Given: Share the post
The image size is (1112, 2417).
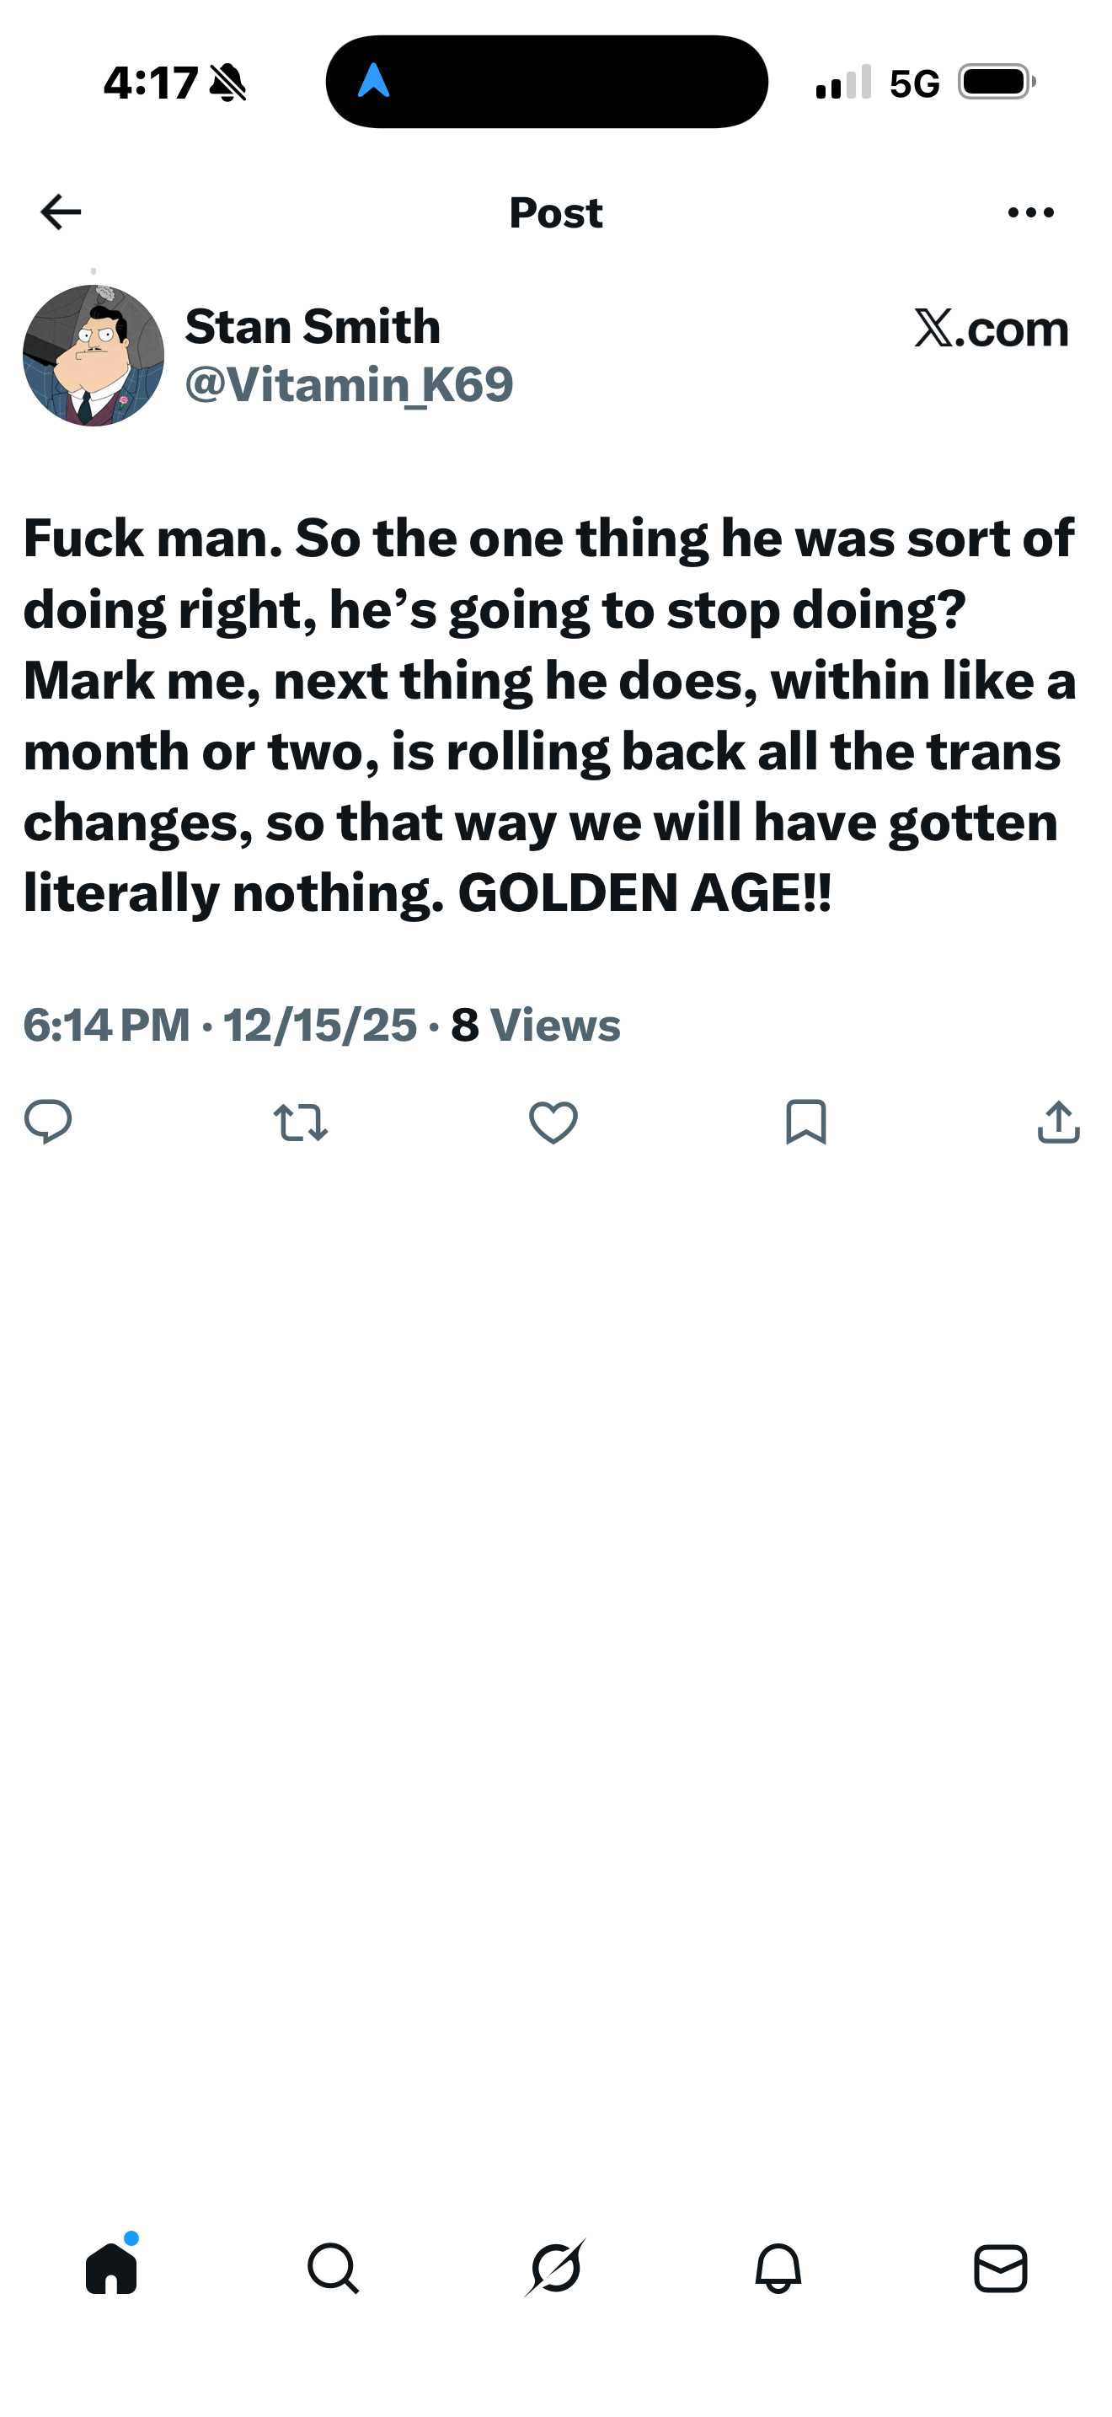Looking at the screenshot, I should coord(1059,1123).
